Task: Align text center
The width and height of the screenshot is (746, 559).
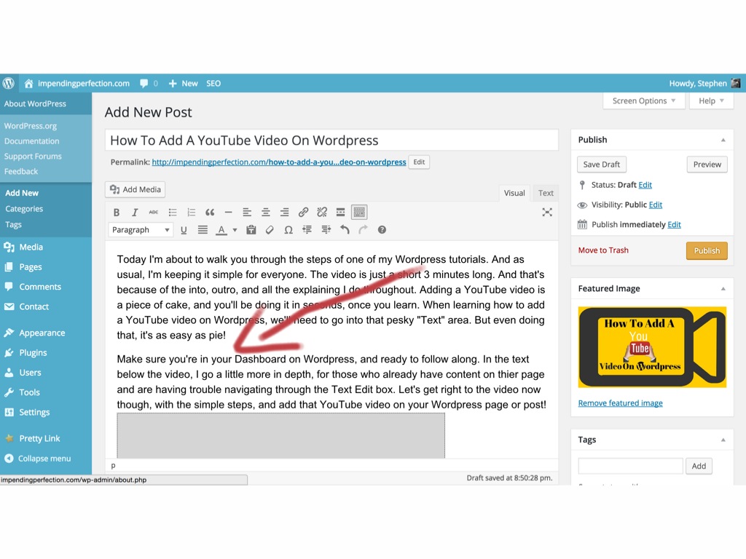Action: pos(266,213)
